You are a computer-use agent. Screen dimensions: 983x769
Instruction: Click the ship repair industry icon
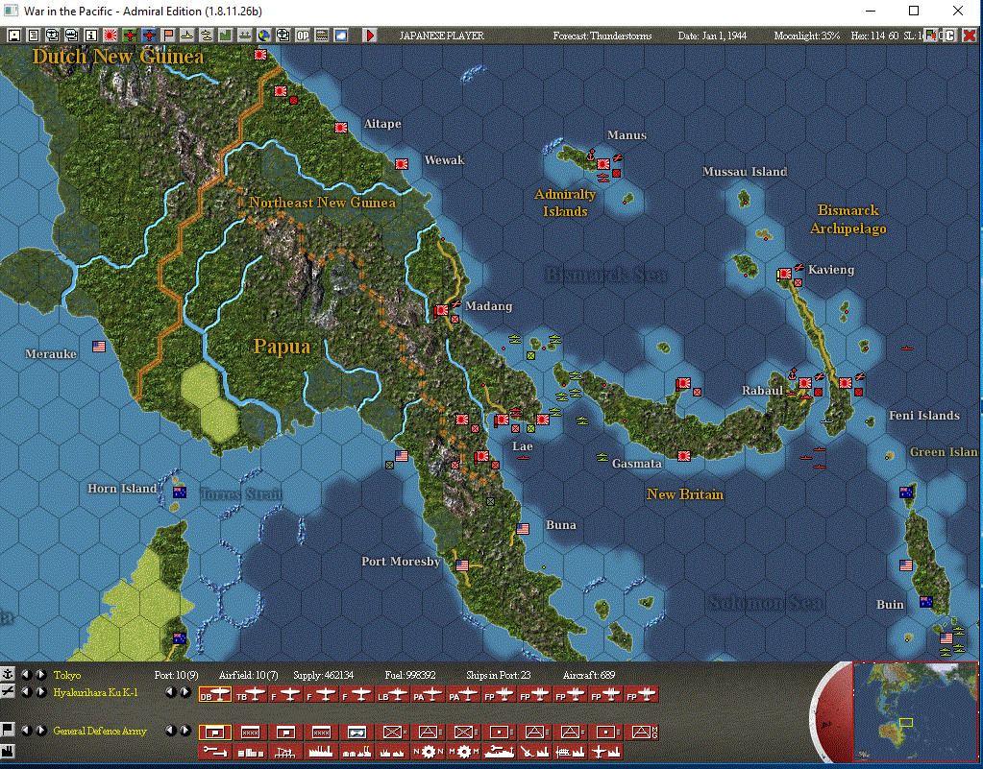500,752
